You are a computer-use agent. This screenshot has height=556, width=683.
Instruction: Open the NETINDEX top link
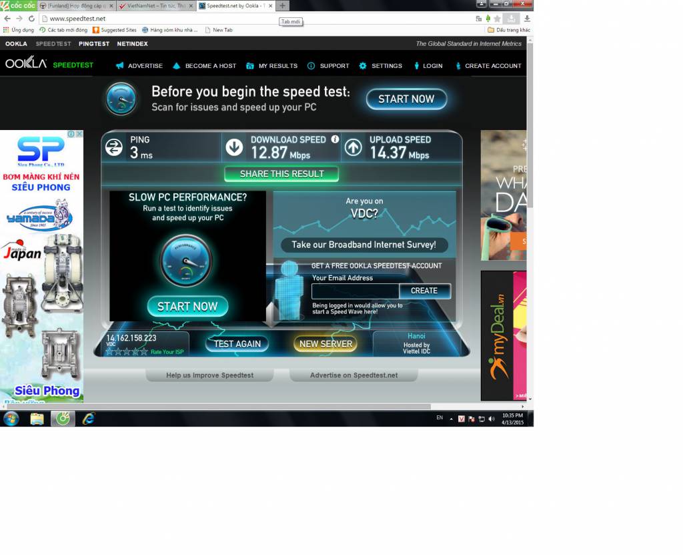[x=133, y=43]
